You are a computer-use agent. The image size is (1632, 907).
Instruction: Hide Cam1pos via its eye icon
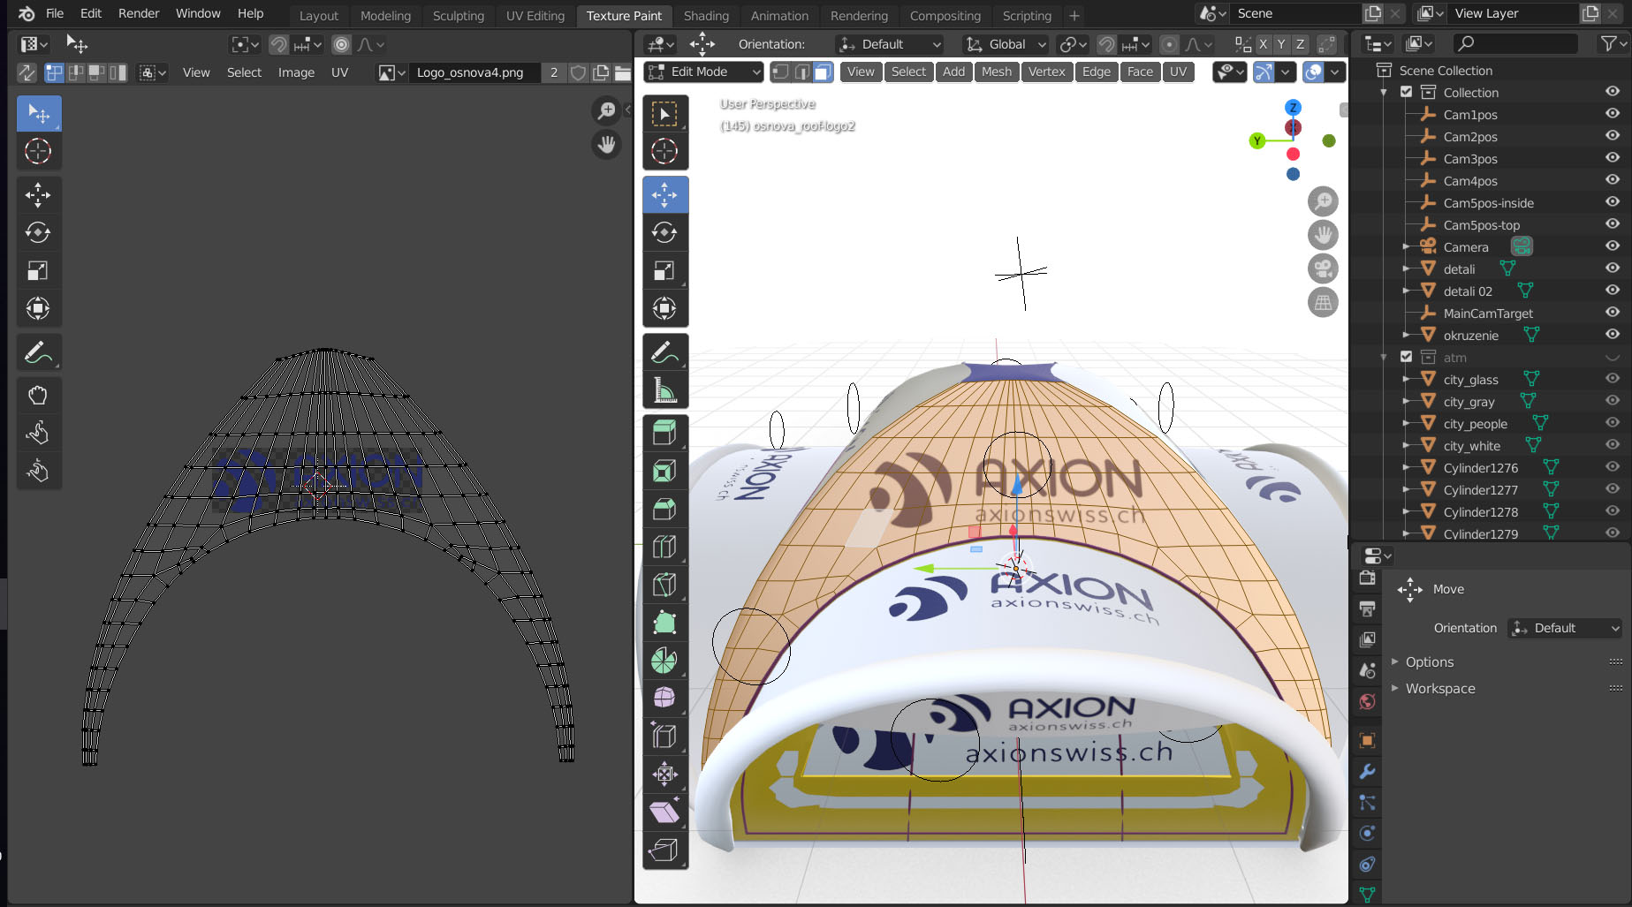(1613, 114)
